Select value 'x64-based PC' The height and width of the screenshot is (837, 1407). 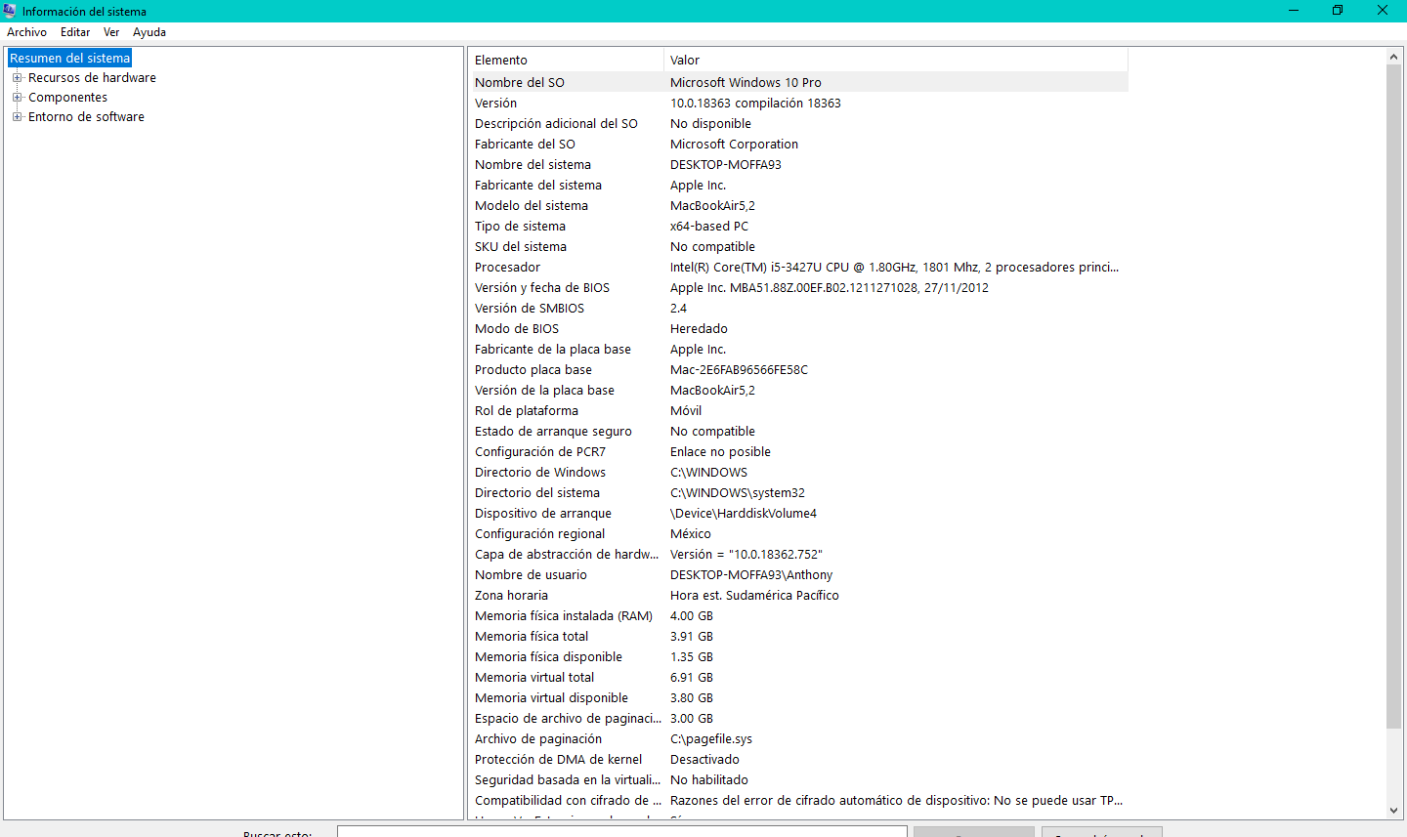click(x=709, y=227)
